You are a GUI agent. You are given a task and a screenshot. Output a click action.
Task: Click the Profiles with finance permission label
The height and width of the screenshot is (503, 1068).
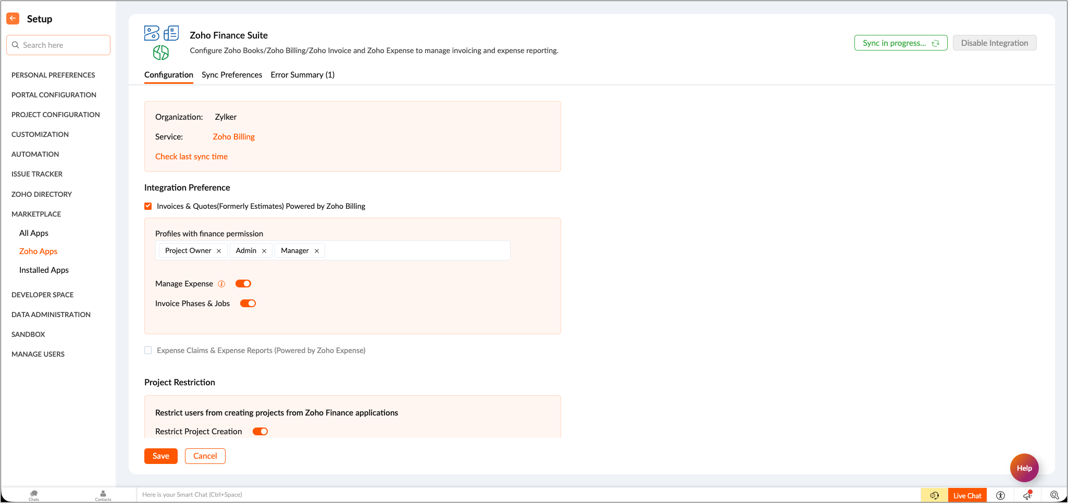coord(209,234)
